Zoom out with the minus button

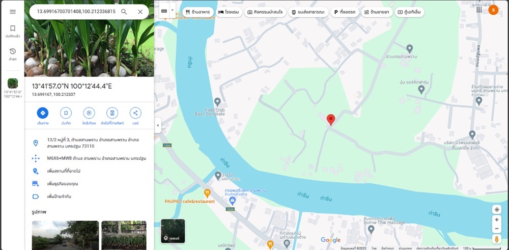(497, 229)
